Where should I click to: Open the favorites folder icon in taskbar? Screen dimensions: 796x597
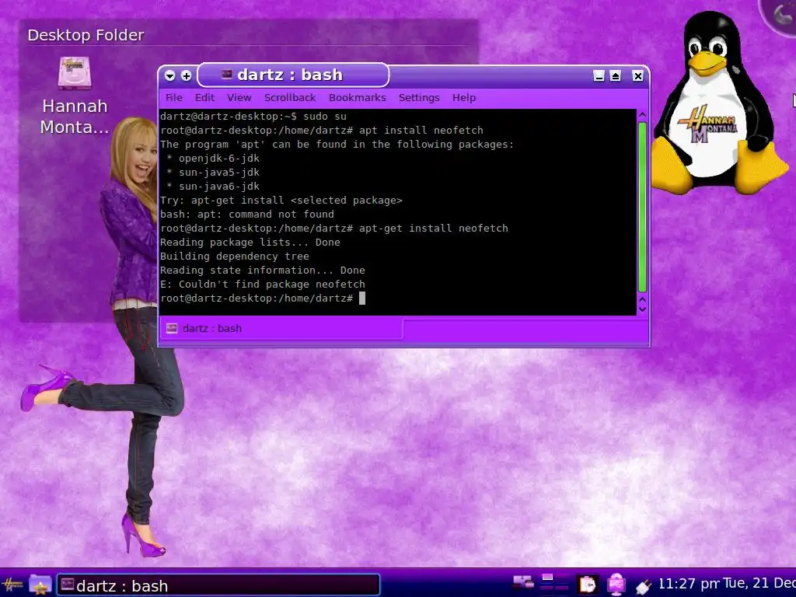point(40,585)
